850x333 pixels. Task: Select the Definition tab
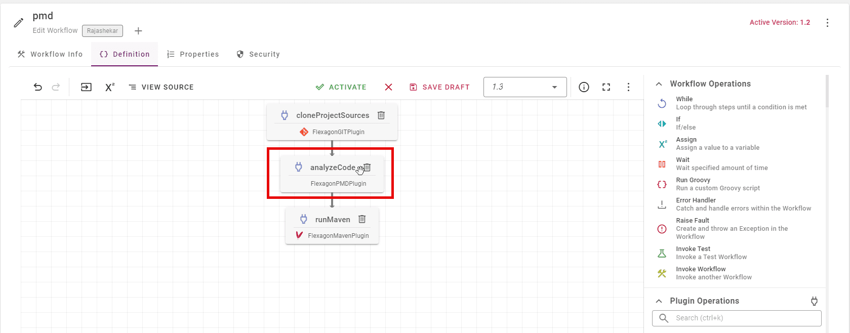pyautogui.click(x=125, y=54)
